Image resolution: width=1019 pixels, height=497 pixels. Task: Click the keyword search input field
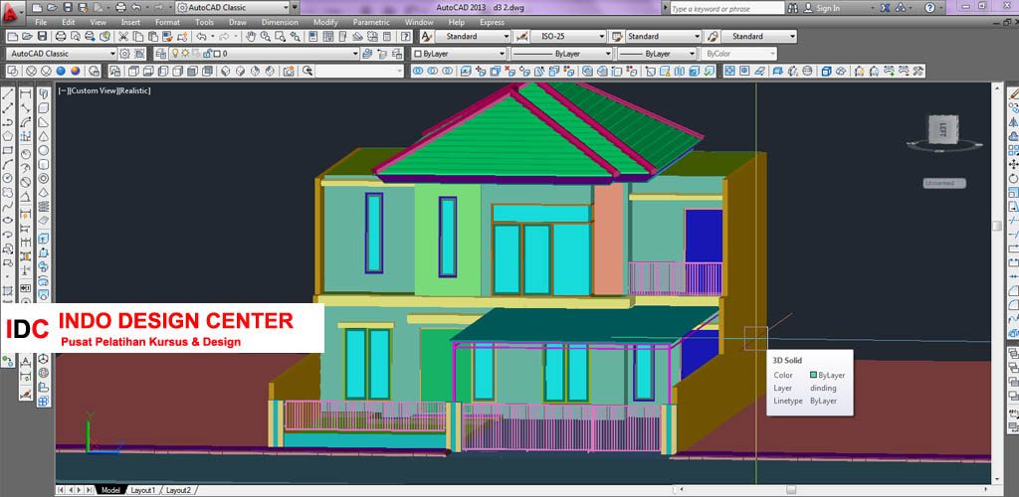(x=727, y=8)
